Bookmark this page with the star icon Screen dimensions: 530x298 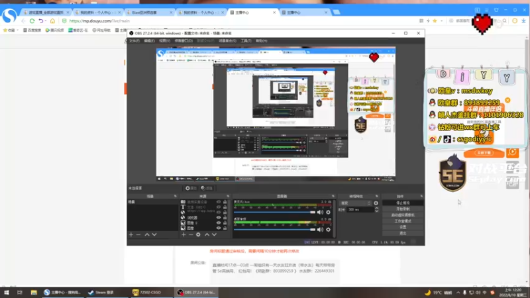[x=435, y=21]
